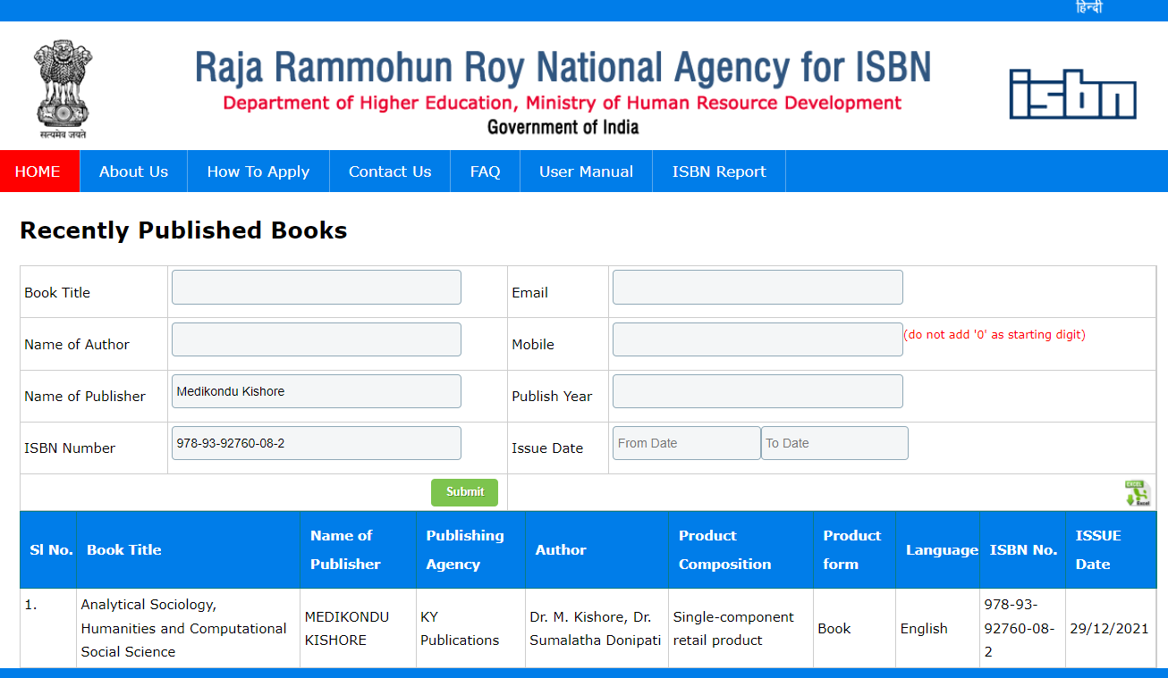Focus the Book Title input field

click(317, 288)
